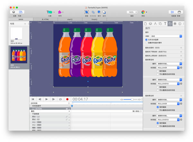193x142 pixels.
Task: Adjust the timeline zoom slider
Action: [x=132, y=99]
